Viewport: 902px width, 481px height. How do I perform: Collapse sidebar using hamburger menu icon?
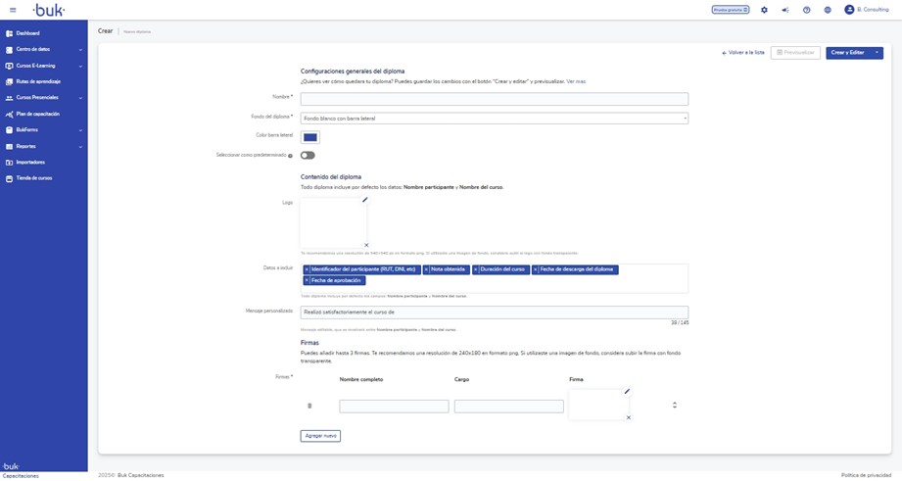[x=13, y=10]
